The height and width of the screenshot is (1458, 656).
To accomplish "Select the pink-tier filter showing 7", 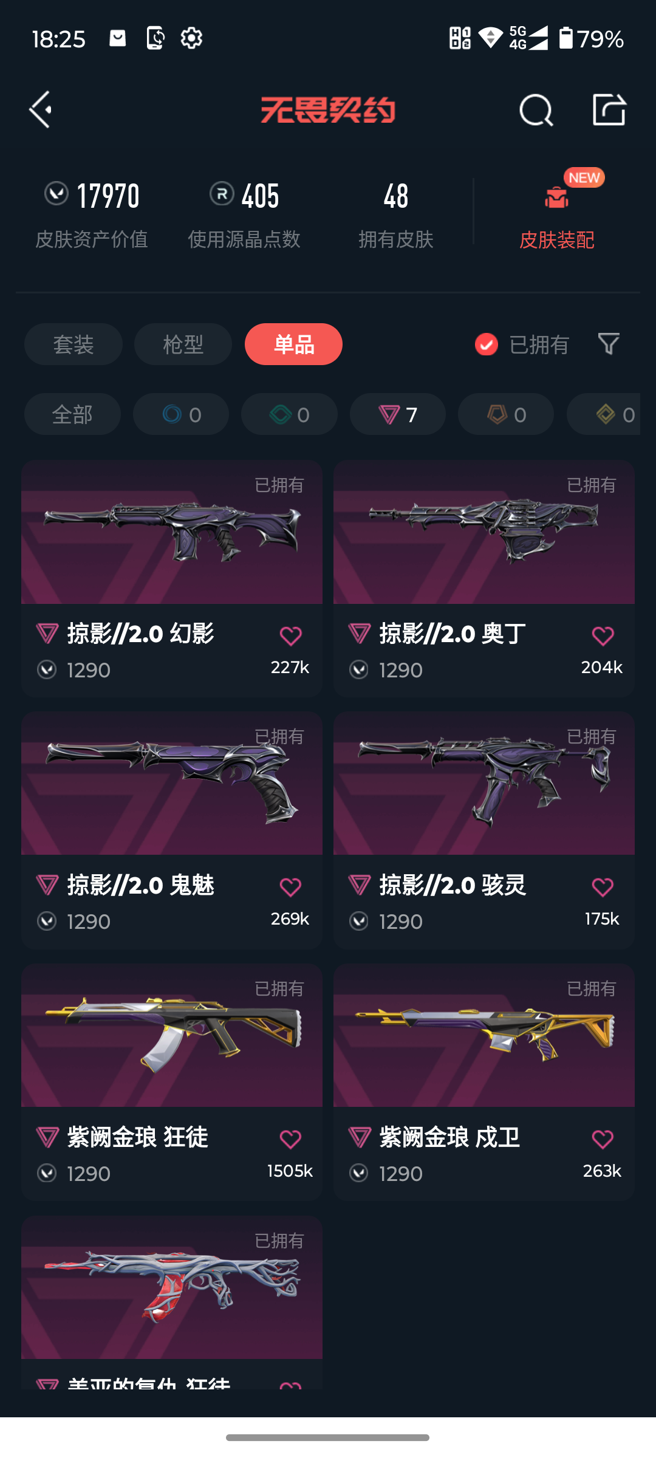I will pyautogui.click(x=398, y=414).
